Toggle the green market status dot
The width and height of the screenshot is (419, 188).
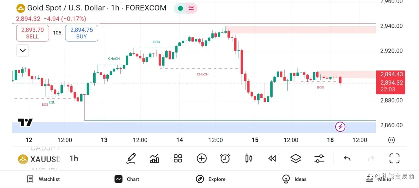click(180, 8)
